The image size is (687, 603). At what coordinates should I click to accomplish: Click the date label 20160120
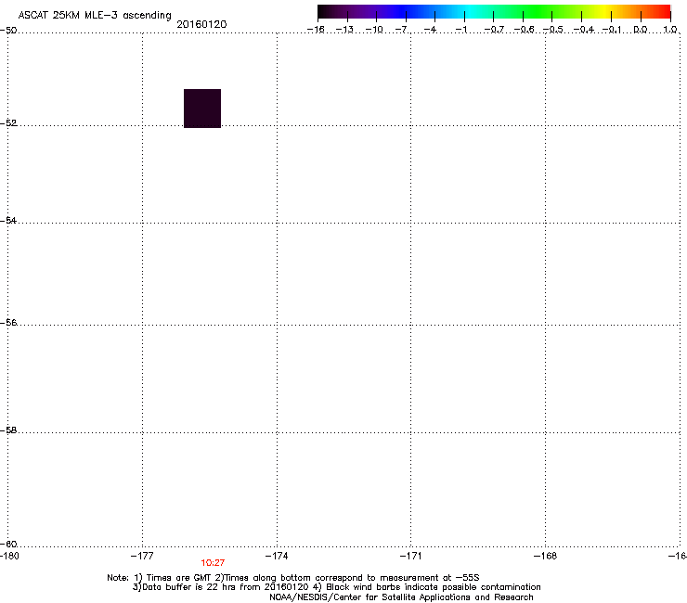pyautogui.click(x=201, y=24)
